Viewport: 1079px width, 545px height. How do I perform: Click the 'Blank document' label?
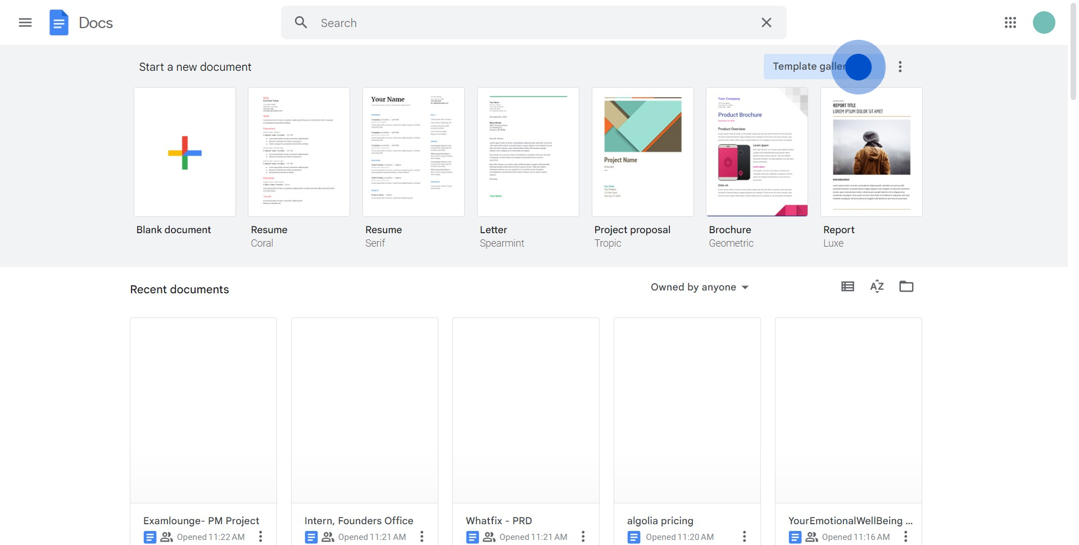point(174,230)
